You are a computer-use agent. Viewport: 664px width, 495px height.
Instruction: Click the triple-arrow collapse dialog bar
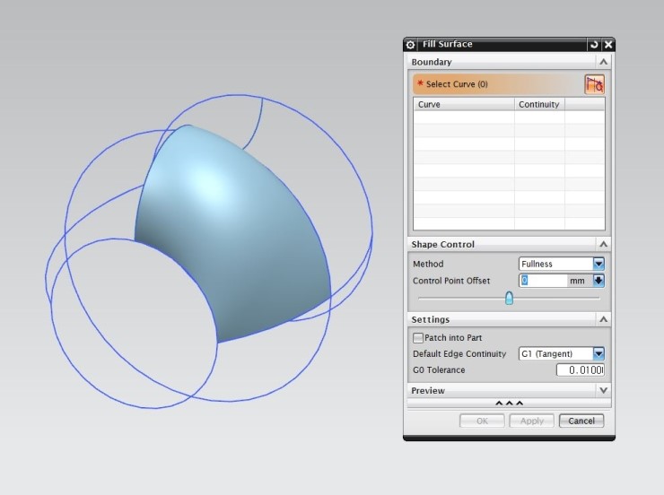pos(509,404)
